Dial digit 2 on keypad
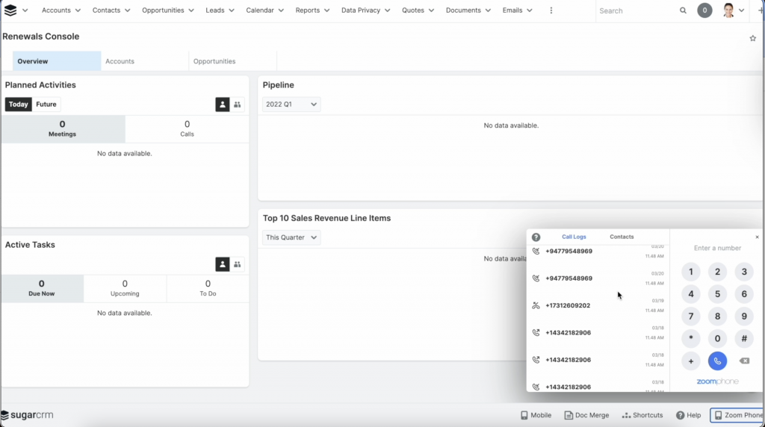765x427 pixels. (717, 272)
